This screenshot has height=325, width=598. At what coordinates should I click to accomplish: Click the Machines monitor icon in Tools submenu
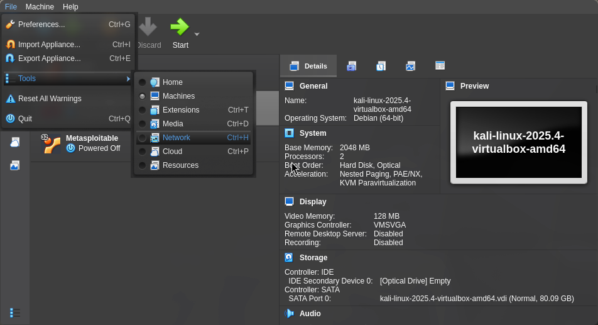tap(155, 96)
